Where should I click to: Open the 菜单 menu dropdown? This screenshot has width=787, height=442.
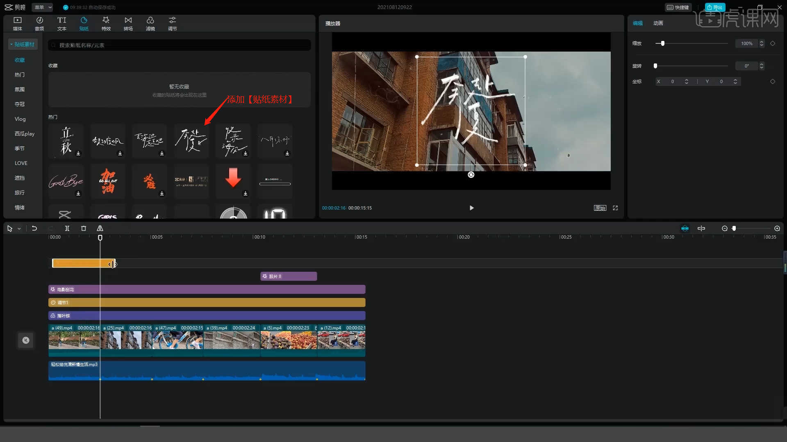[43, 7]
